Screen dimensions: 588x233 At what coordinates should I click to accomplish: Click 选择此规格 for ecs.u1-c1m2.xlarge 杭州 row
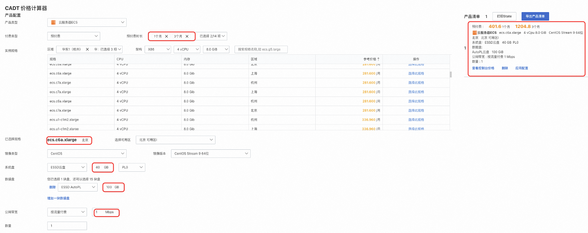click(416, 120)
